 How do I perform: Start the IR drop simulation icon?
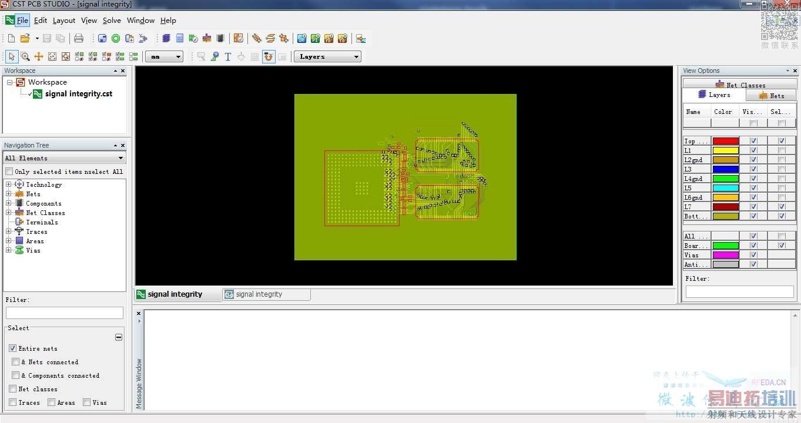click(301, 39)
